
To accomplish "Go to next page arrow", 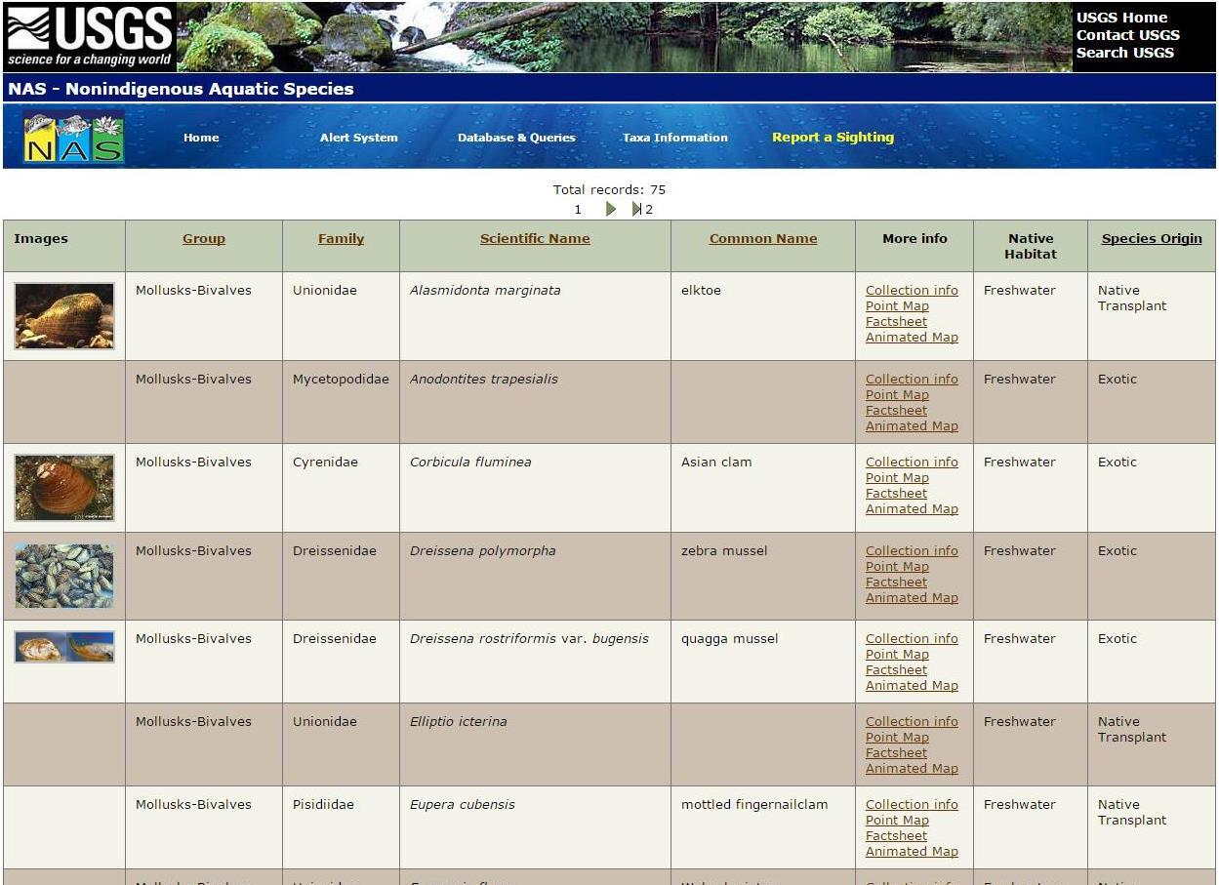I will tap(611, 209).
